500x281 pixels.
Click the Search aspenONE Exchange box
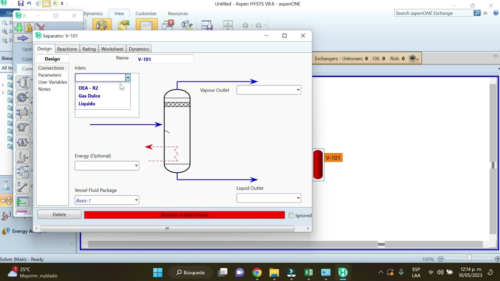coord(434,13)
